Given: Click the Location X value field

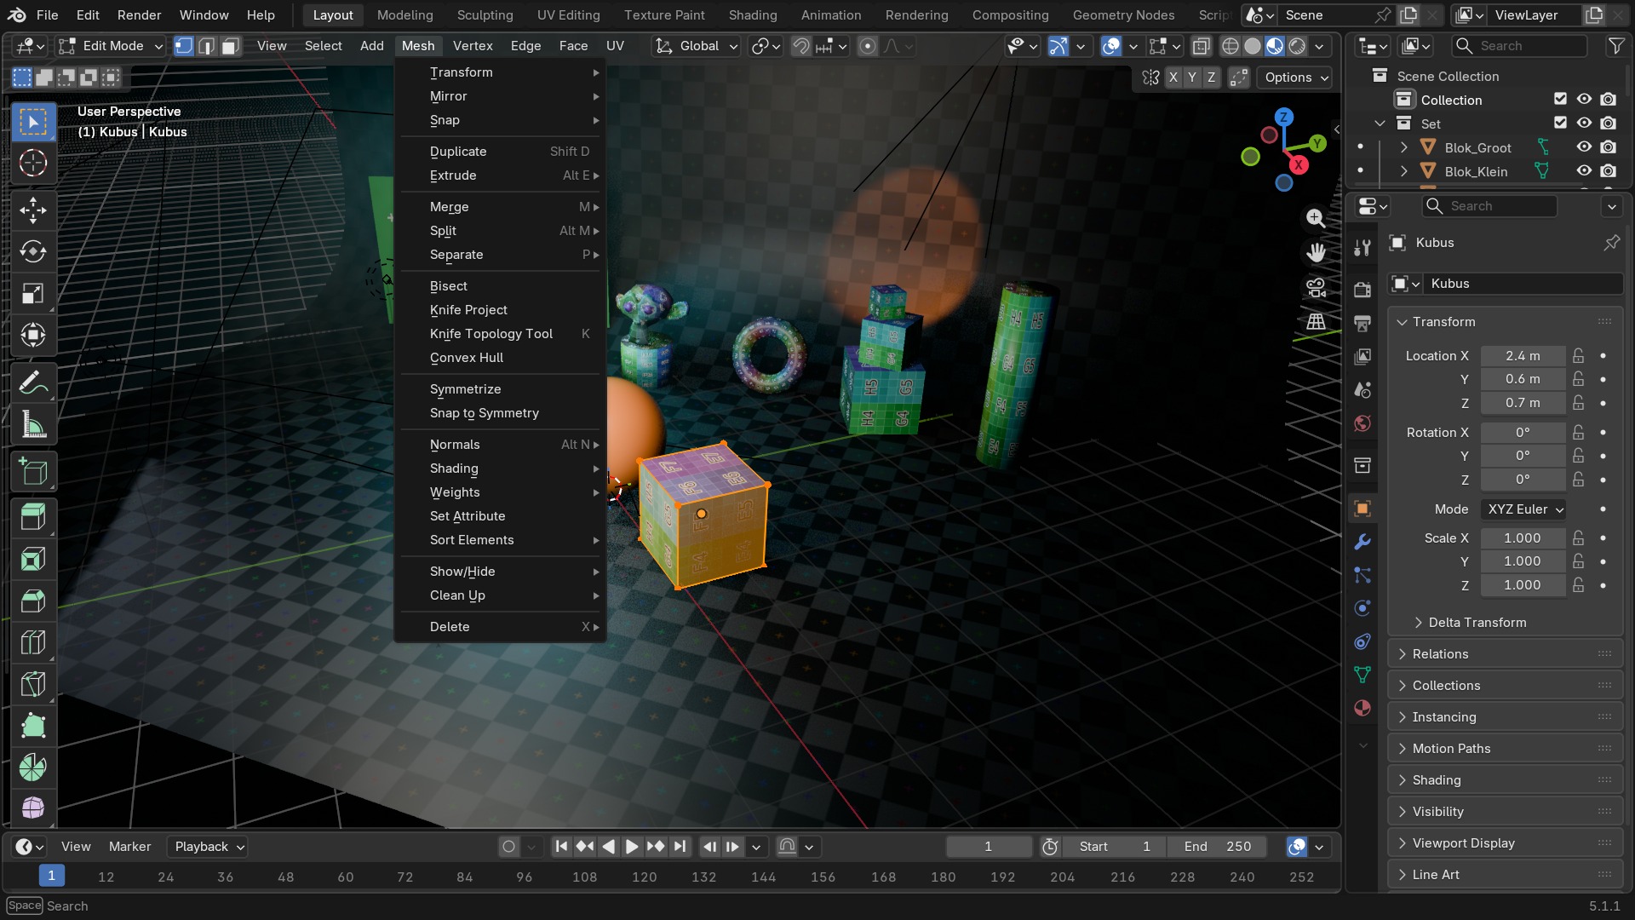Looking at the screenshot, I should tap(1523, 356).
